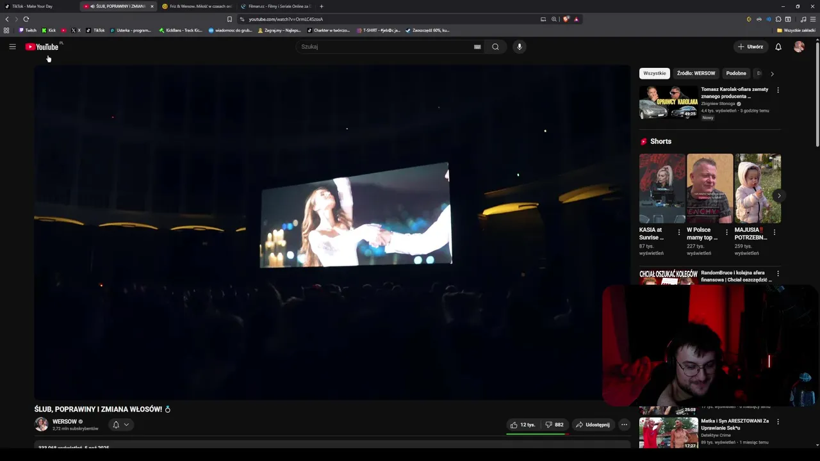Open browser apps grid icon in bookmarks bar

(6, 30)
